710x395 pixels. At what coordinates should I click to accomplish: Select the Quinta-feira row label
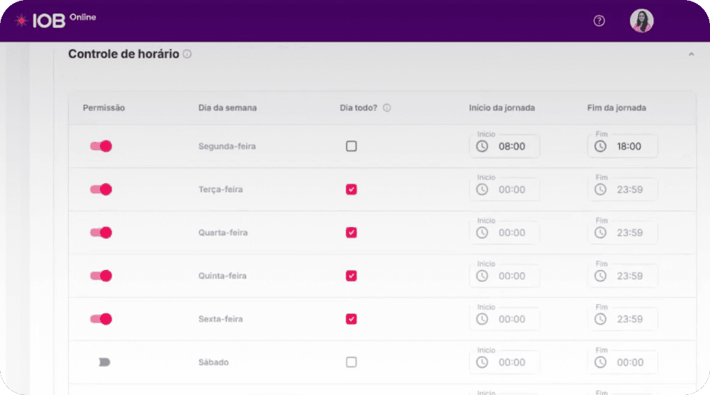point(223,276)
